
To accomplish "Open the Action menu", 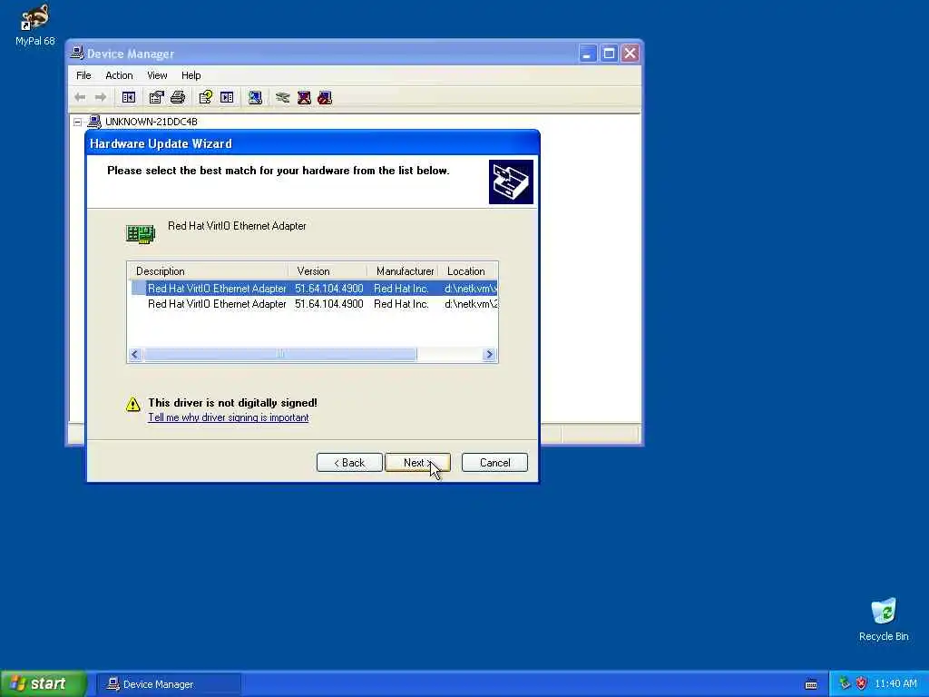I will (119, 75).
